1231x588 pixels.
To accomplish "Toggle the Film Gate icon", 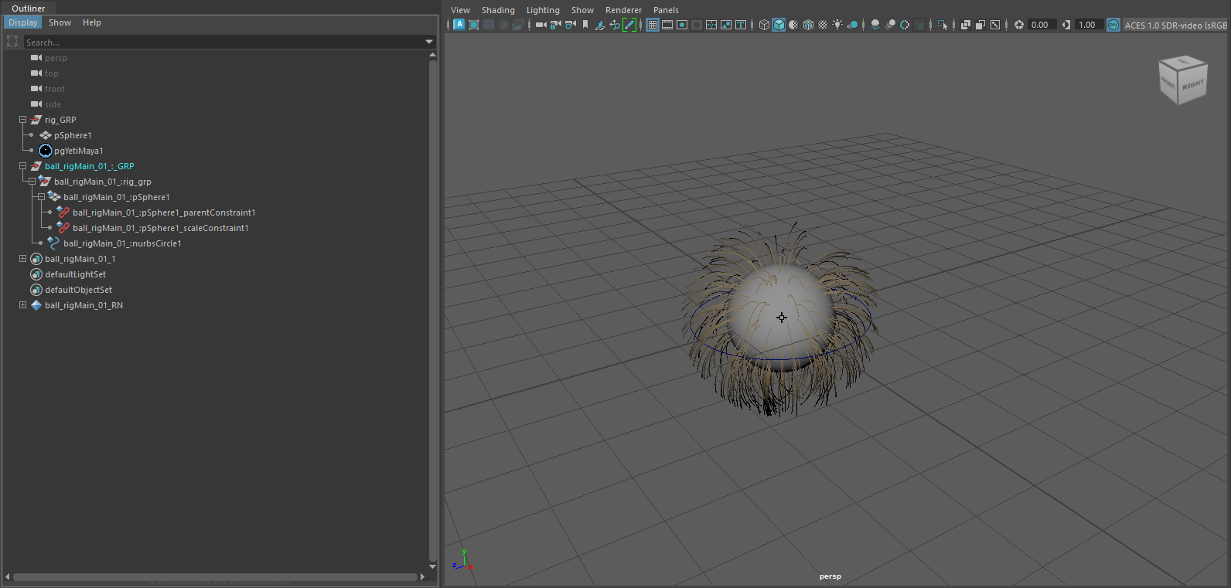I will pos(667,25).
